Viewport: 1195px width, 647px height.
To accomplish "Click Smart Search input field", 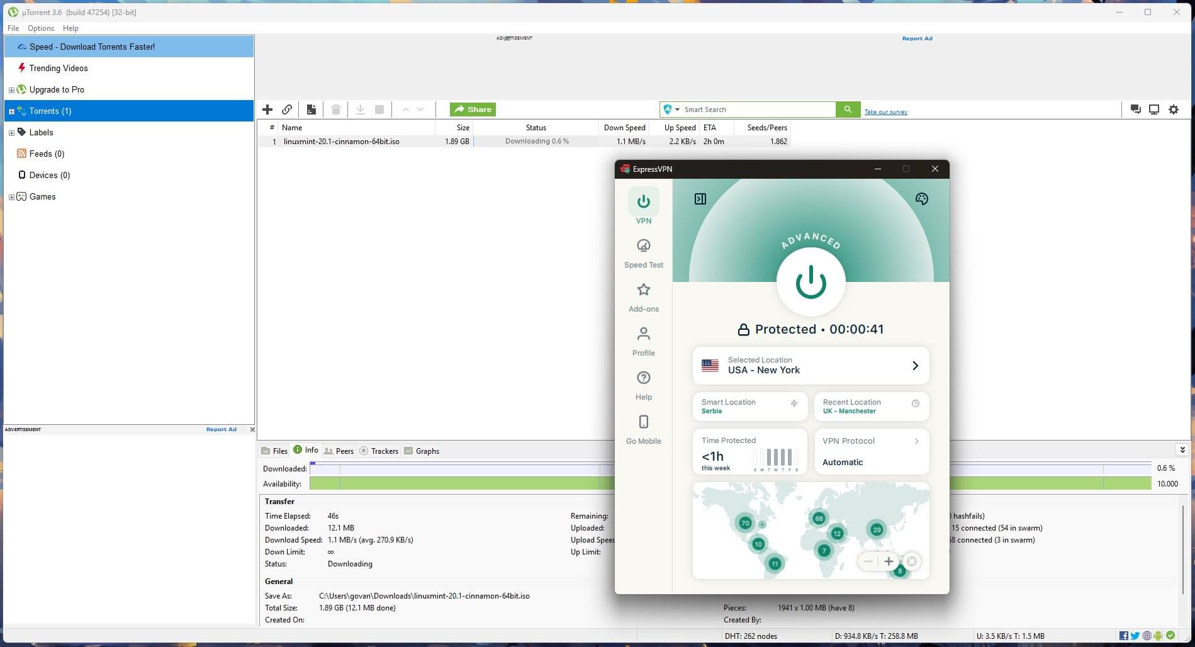I will [758, 110].
